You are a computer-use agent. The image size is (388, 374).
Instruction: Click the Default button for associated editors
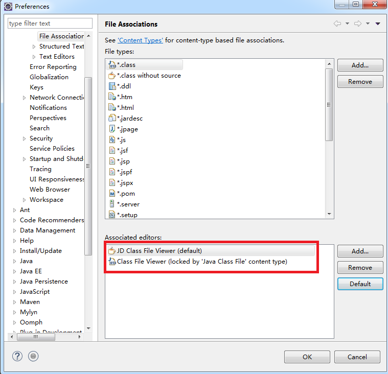pyautogui.click(x=360, y=284)
